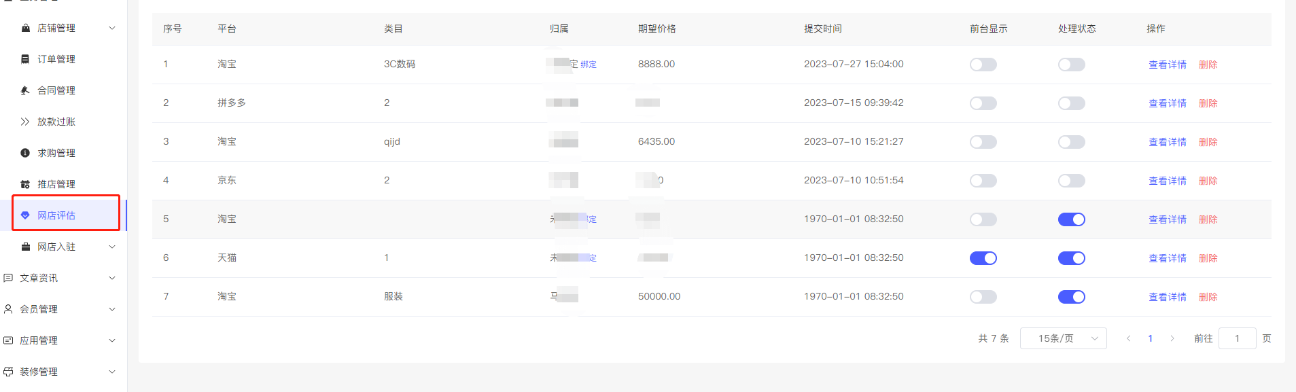Disable 处理状态 toggle for row 5

pos(1071,219)
